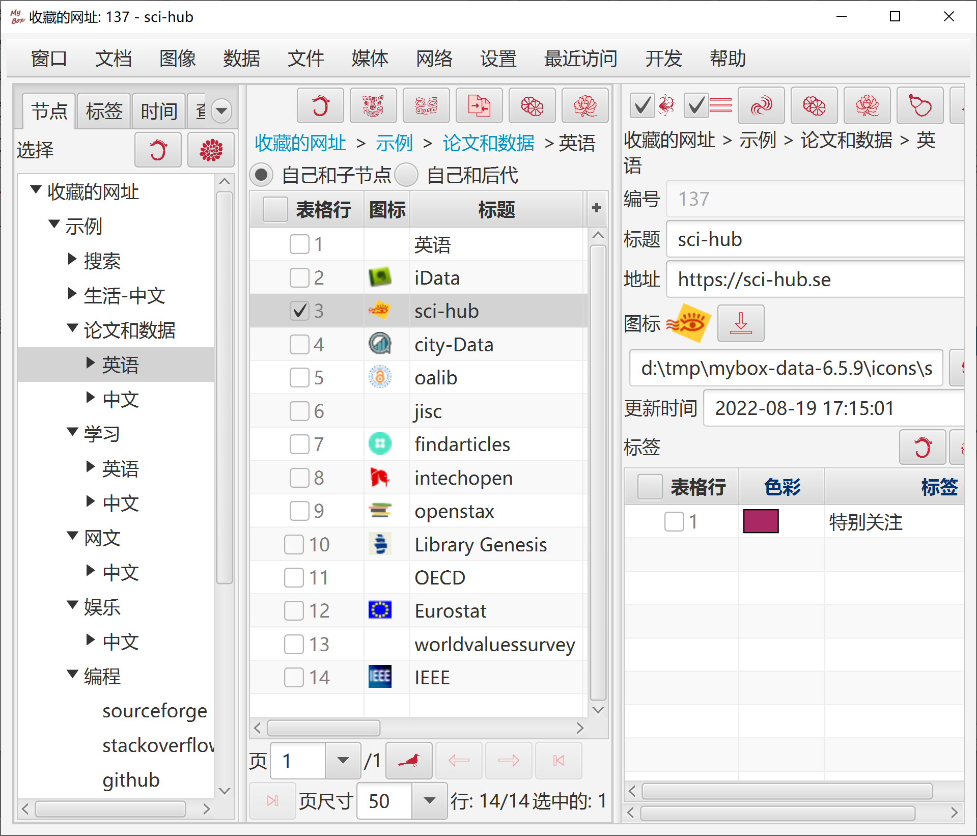Toggle the select-all checkbox in the 表格行 header
977x836 pixels.
click(x=275, y=209)
